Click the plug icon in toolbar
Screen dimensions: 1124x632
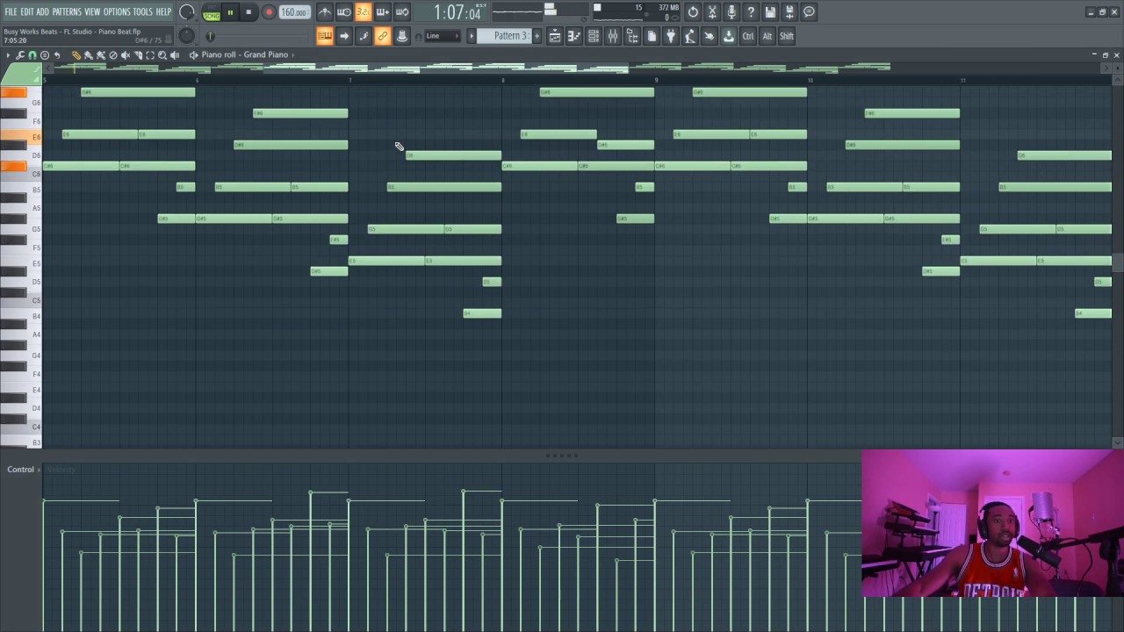pos(671,36)
